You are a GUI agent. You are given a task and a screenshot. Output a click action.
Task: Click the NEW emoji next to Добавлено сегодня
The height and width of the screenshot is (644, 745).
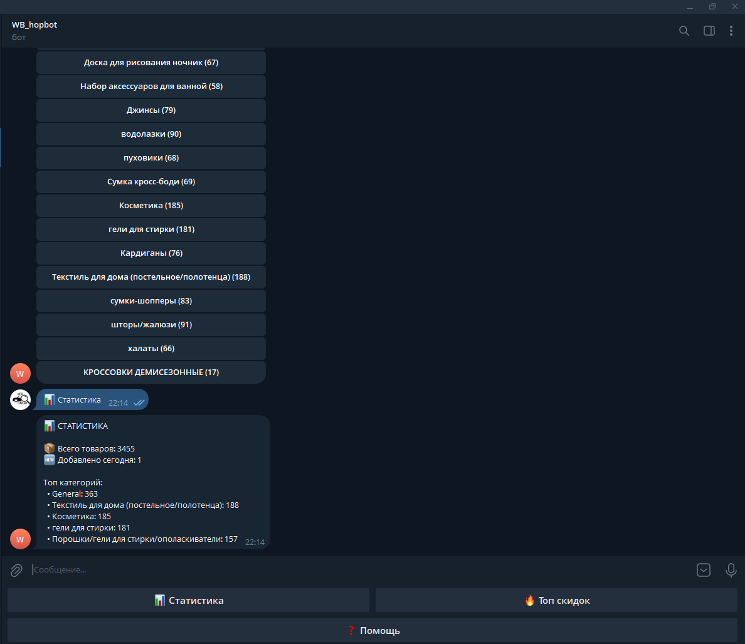pyautogui.click(x=50, y=460)
